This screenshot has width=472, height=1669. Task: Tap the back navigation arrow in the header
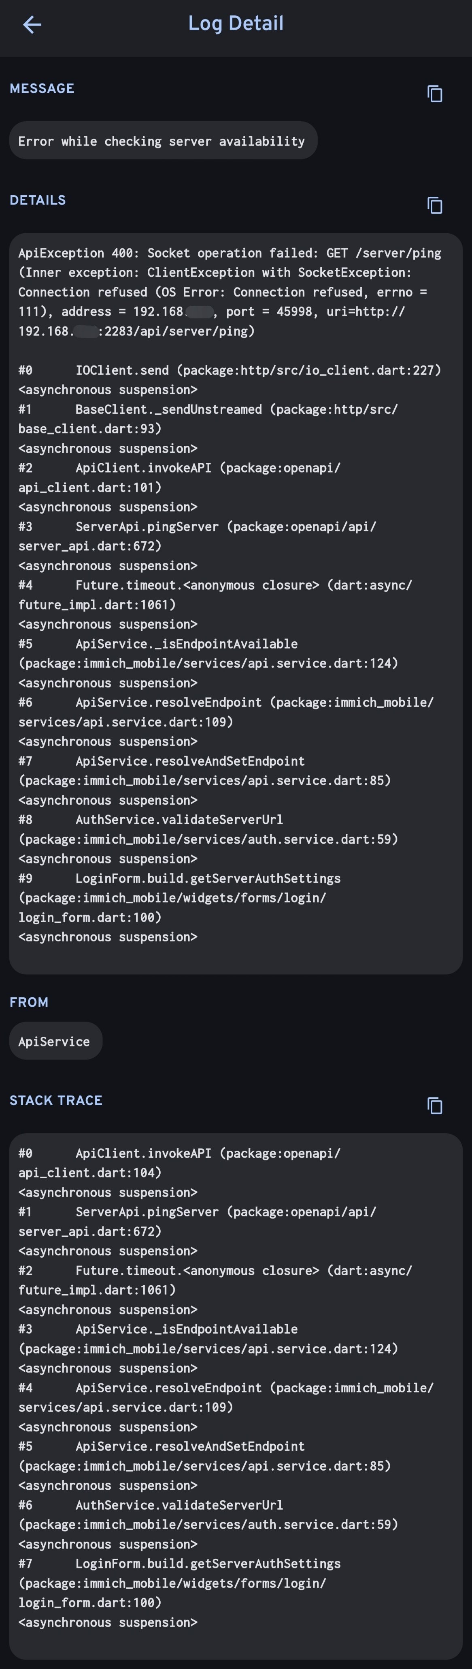point(31,25)
